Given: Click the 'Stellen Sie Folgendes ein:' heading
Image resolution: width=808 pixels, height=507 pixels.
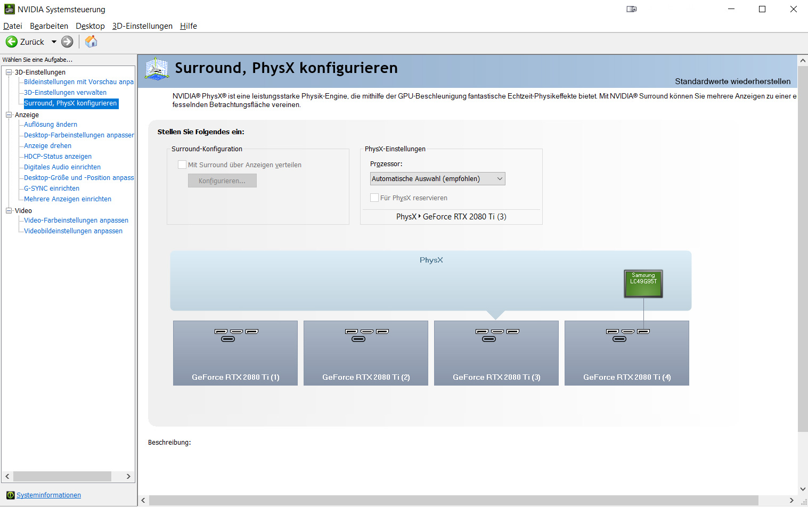Looking at the screenshot, I should tap(201, 132).
